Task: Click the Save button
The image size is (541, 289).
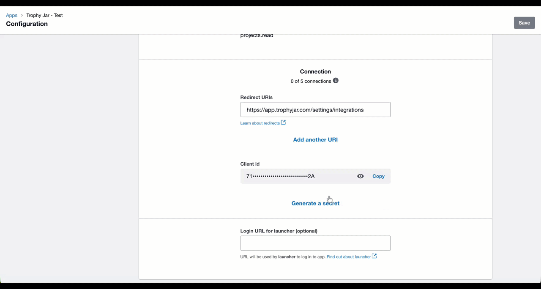Action: (x=524, y=23)
